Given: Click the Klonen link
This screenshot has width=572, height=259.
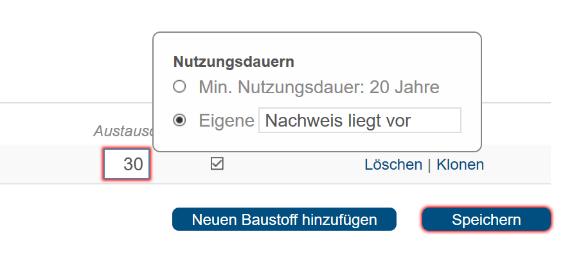Looking at the screenshot, I should [x=460, y=165].
